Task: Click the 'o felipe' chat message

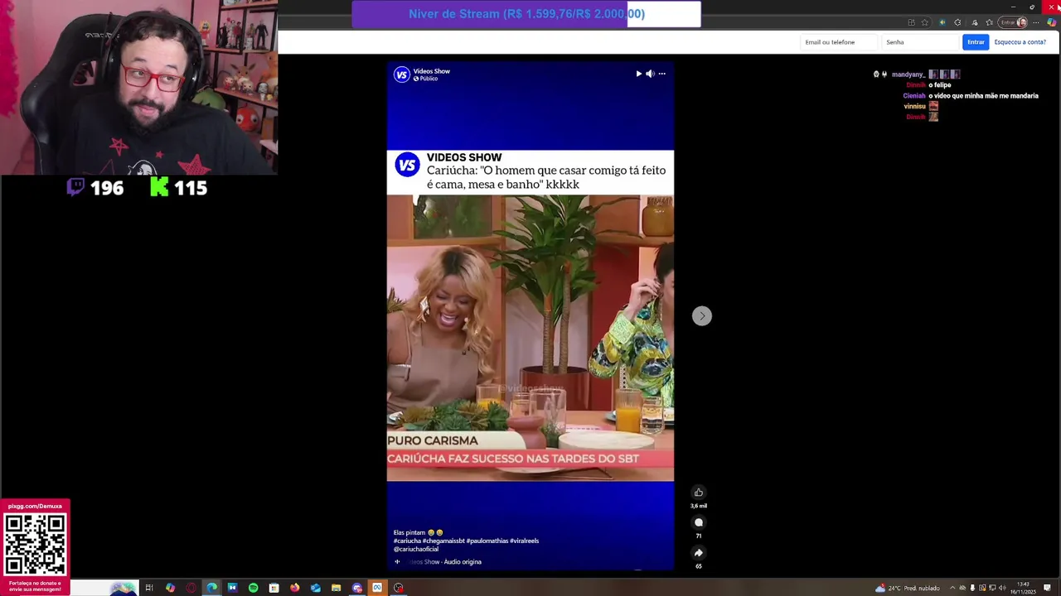Action: coord(939,85)
